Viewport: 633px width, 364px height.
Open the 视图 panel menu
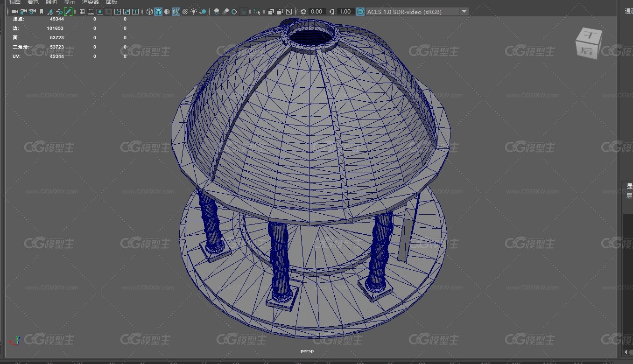pyautogui.click(x=15, y=2)
